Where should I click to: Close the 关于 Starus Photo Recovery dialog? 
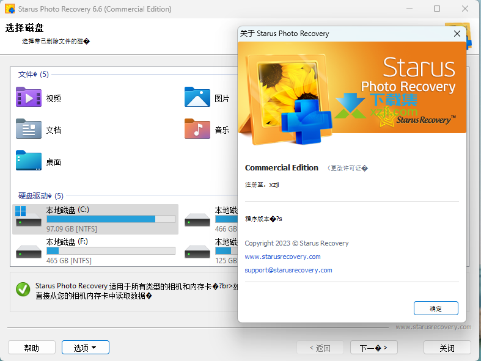pos(457,34)
